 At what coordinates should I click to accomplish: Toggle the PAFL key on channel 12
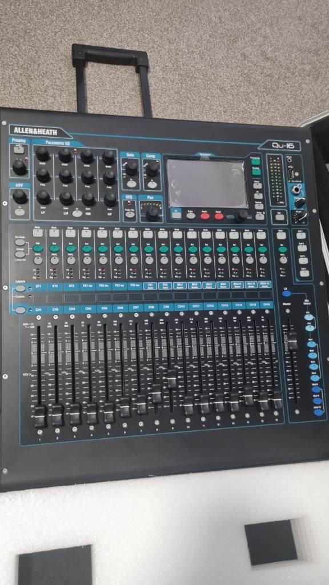[x=207, y=260]
